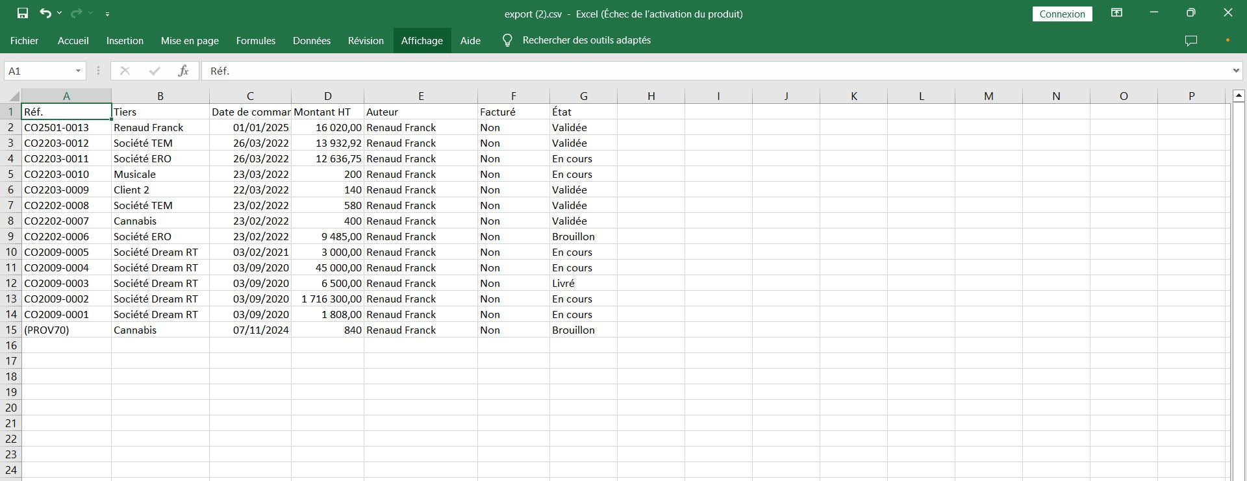Open the Comments speech bubble icon
Viewport: 1247px width, 481px height.
click(x=1190, y=40)
